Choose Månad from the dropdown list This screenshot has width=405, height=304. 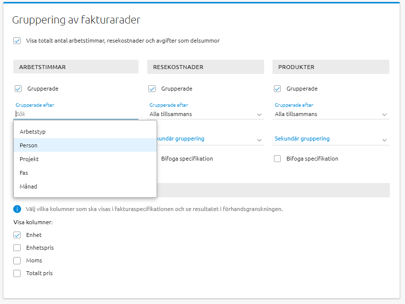(28, 187)
